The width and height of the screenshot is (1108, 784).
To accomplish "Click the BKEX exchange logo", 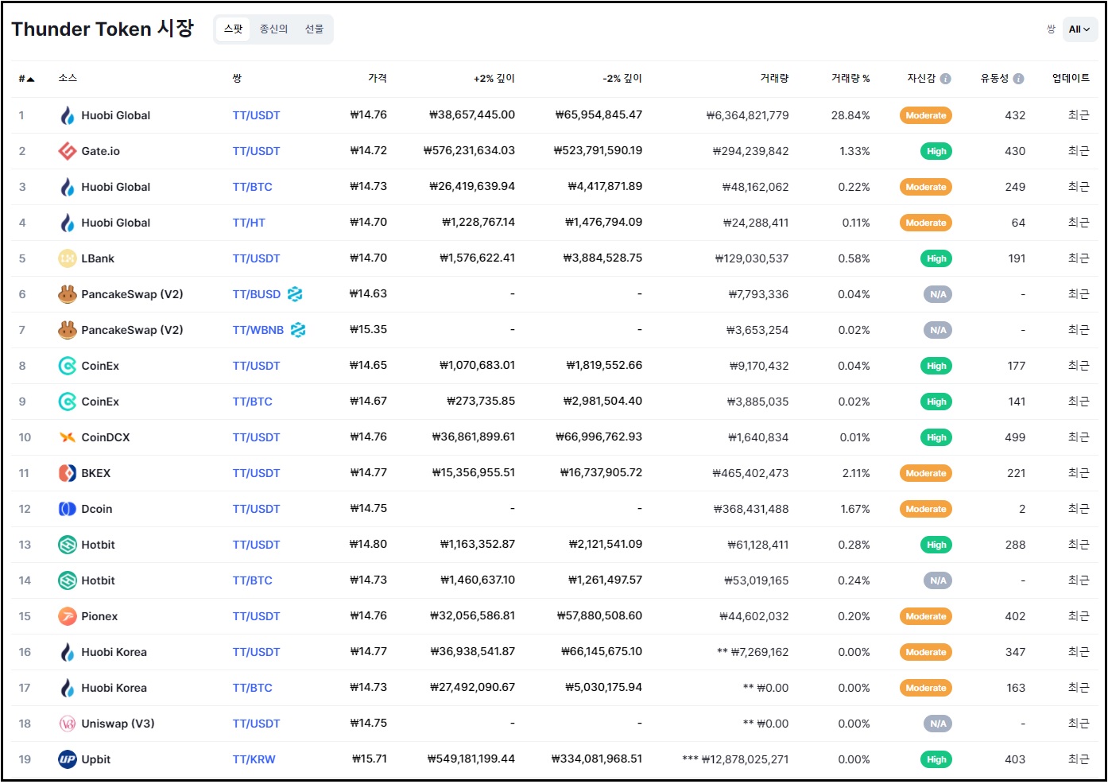I will click(x=68, y=473).
